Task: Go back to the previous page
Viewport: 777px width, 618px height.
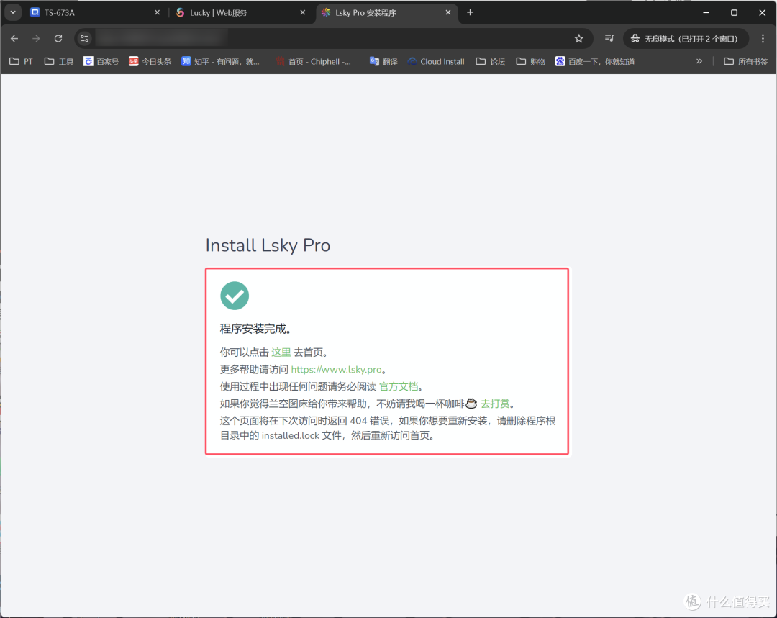Action: coord(14,38)
